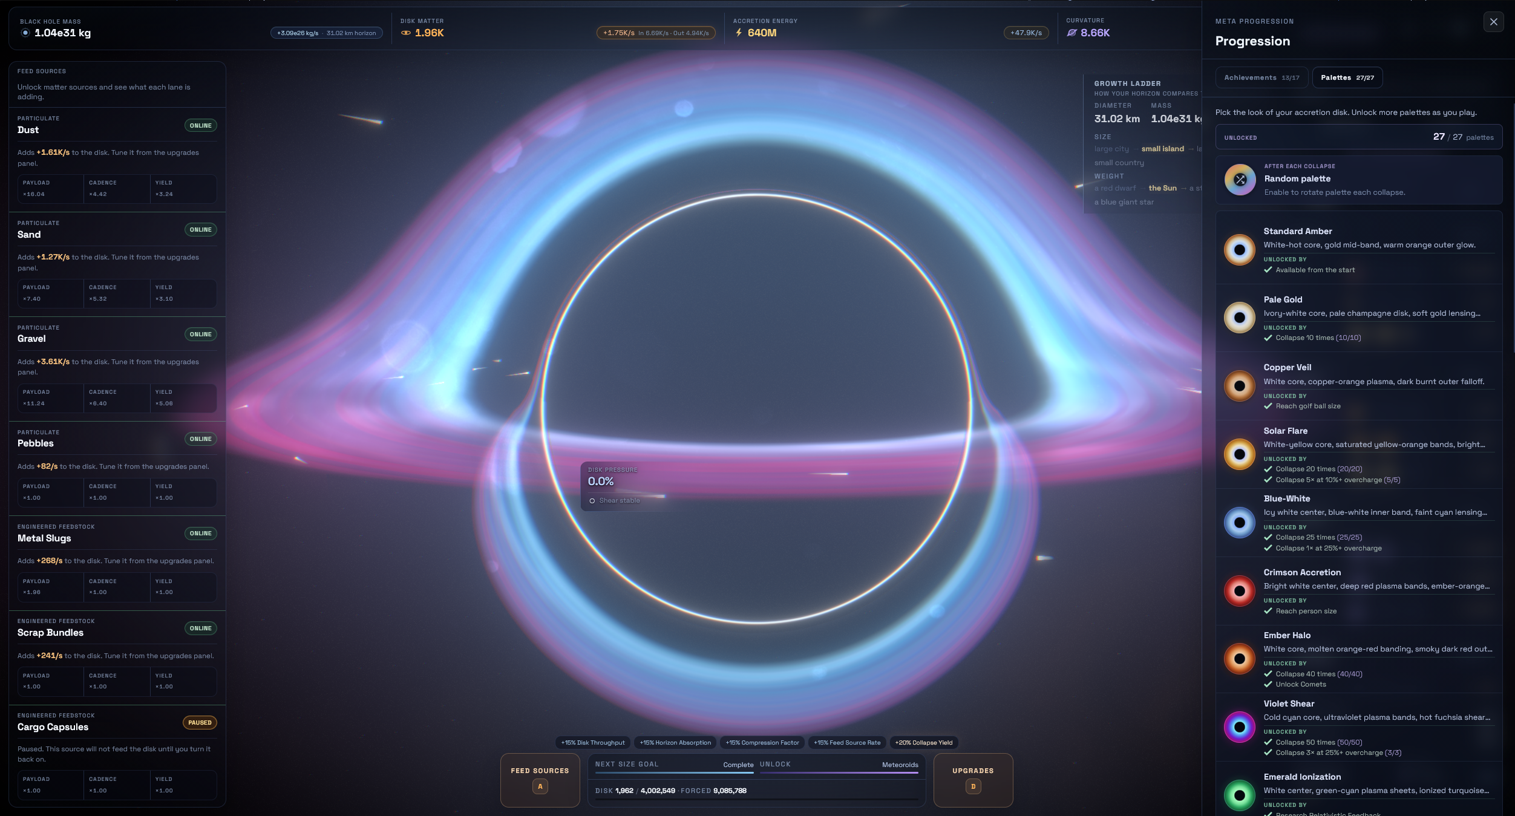The image size is (1515, 816).
Task: Toggle Metal Slugs ONLINE status
Action: [201, 534]
